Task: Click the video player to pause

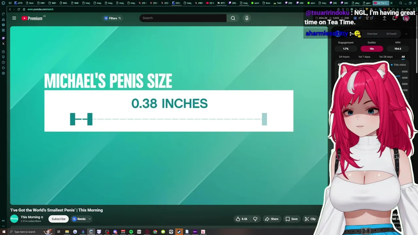Action: point(169,116)
